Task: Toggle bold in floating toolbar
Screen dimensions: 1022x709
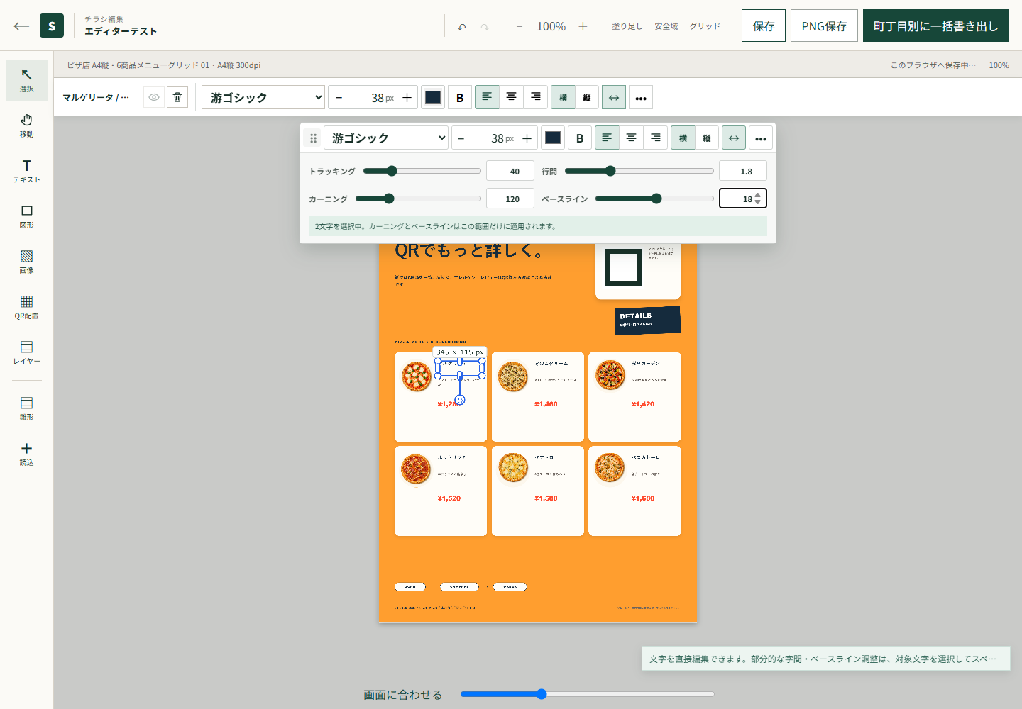Action: [x=580, y=138]
